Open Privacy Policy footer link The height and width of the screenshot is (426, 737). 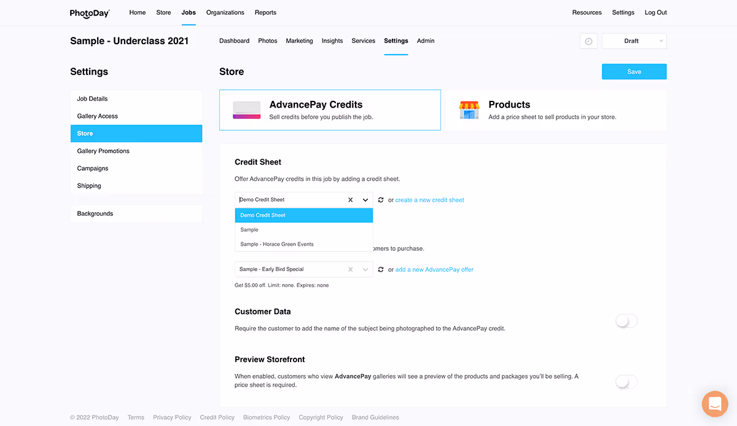[172, 417]
